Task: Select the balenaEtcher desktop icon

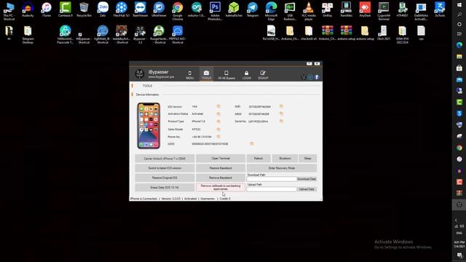Action: click(234, 9)
